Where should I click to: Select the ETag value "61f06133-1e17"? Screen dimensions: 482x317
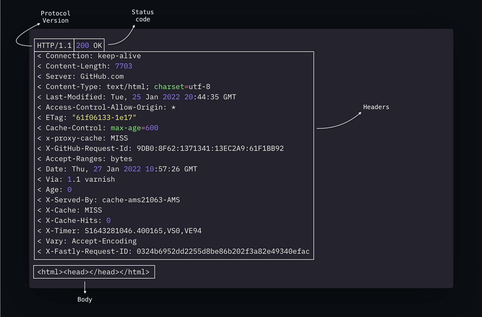[104, 118]
